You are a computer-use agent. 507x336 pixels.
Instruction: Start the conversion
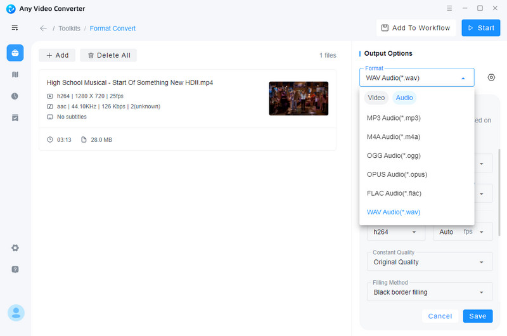point(480,28)
